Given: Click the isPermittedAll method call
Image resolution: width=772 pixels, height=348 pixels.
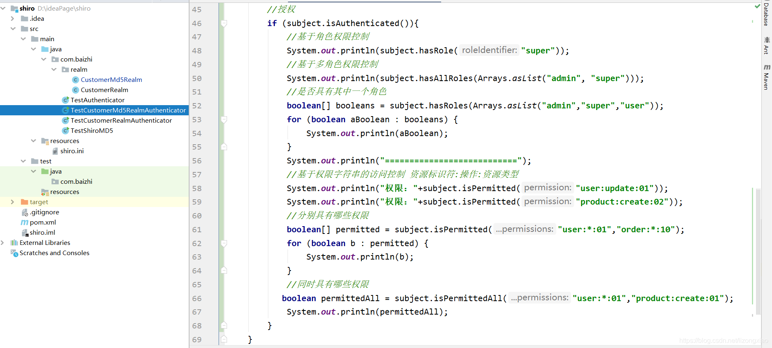Looking at the screenshot, I should pos(468,298).
